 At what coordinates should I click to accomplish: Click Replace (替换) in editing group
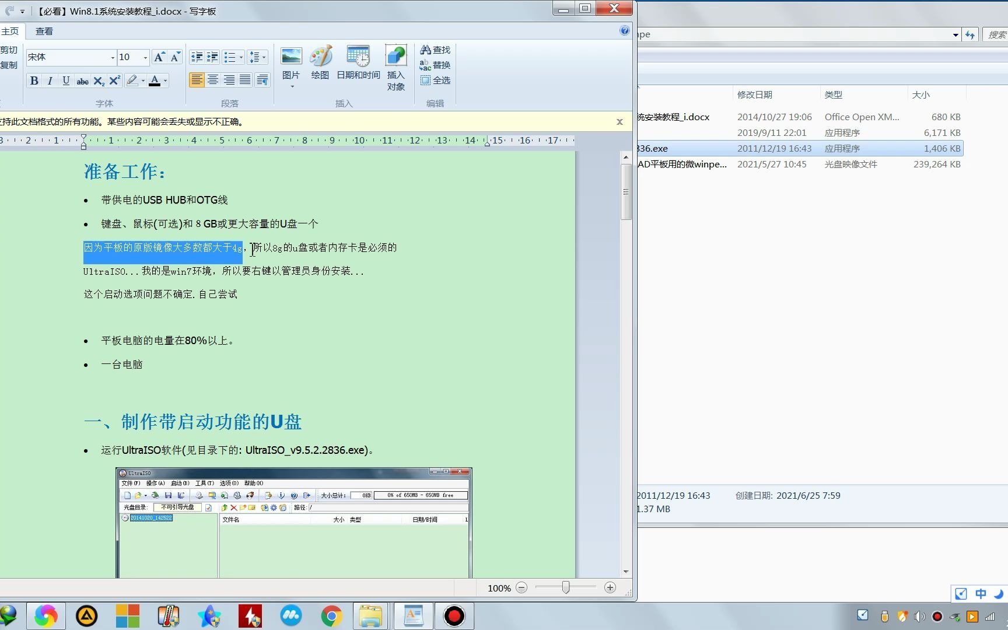click(435, 65)
